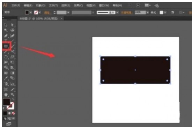
Task: Select the Lasso tool
Action: pos(12,30)
